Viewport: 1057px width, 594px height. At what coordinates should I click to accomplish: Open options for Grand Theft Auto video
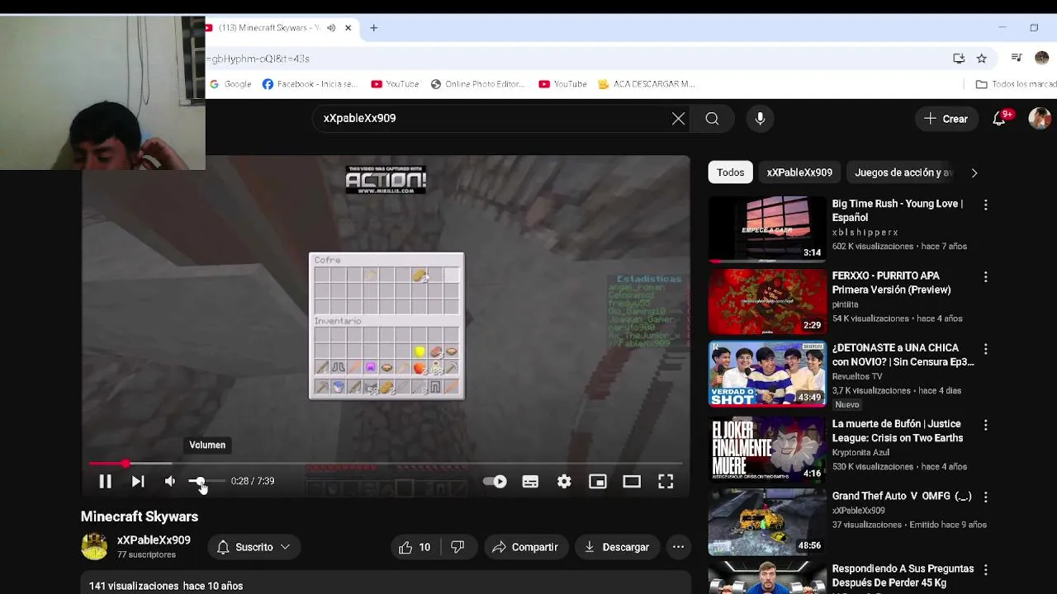[x=985, y=497]
